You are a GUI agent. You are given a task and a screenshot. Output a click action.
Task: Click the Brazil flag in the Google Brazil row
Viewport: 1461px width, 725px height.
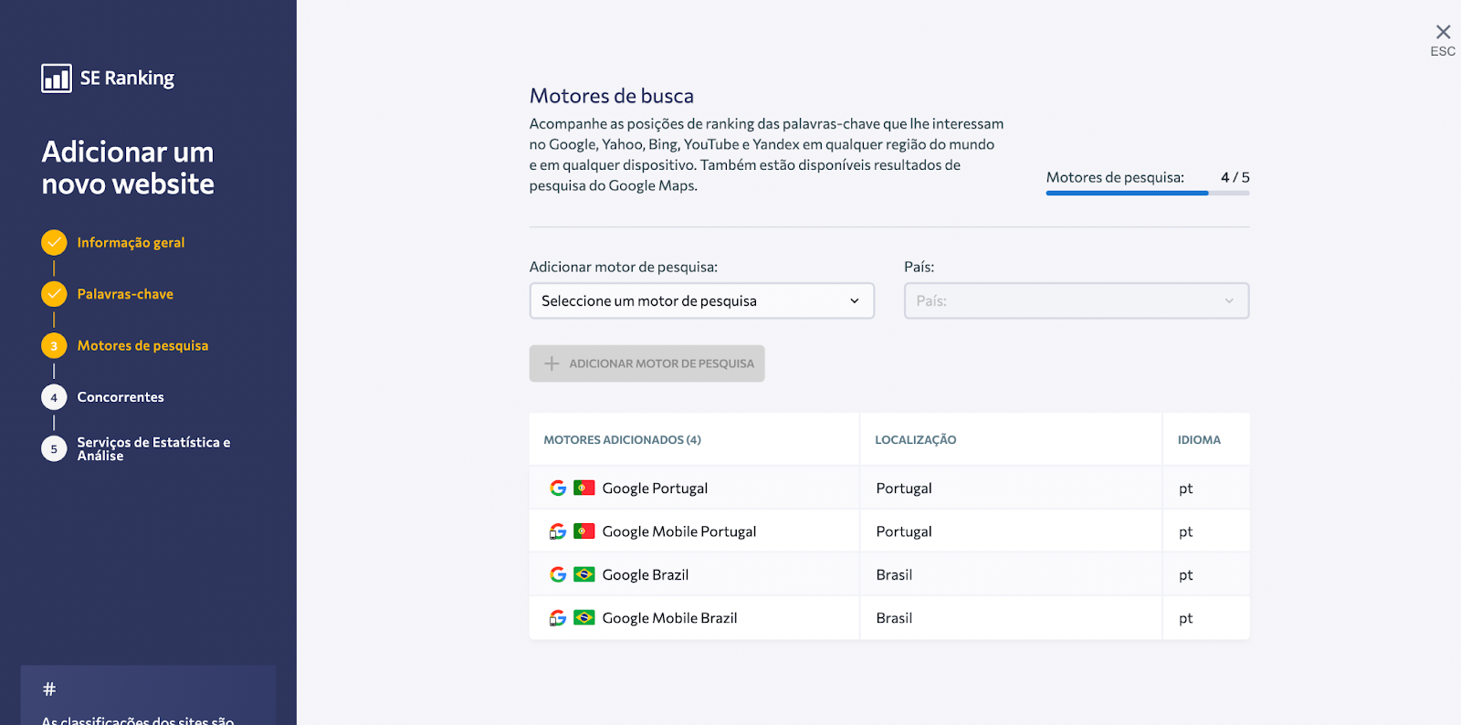[x=584, y=574]
